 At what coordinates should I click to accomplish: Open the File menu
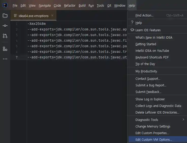pyautogui.click(x=15, y=6)
